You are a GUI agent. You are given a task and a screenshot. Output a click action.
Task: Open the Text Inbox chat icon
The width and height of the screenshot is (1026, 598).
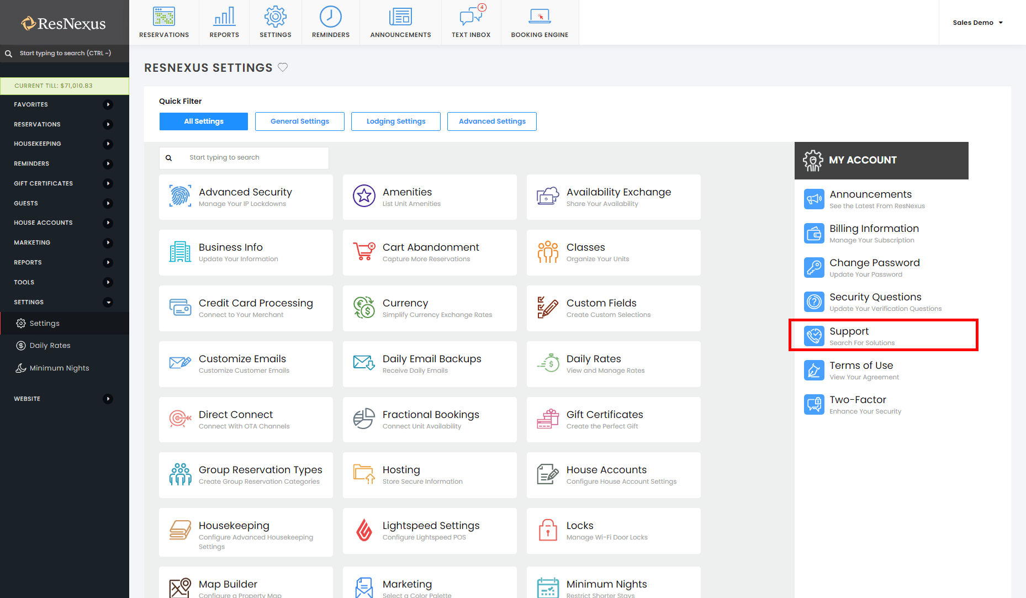[x=470, y=17]
